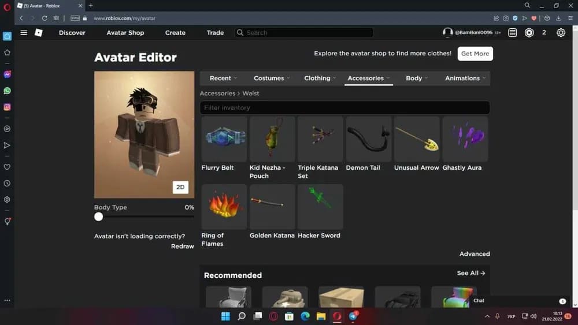The height and width of the screenshot is (325, 578).
Task: Open Avatar Shop in top navigation
Action: coord(125,33)
